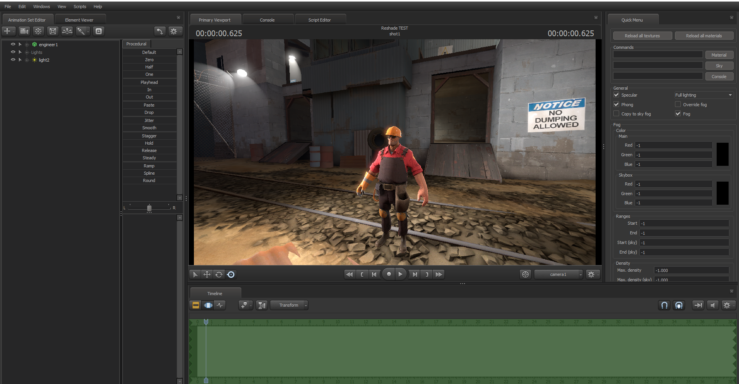Switch to the Graph Editor mode

[x=220, y=305]
